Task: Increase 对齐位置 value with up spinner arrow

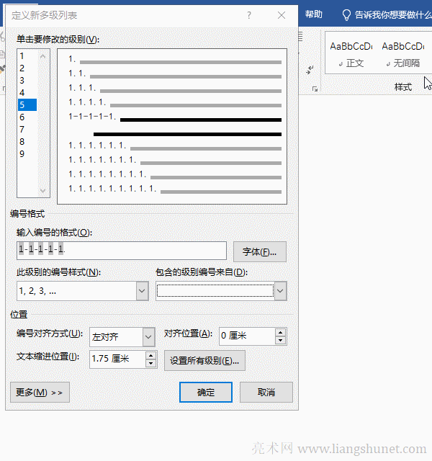Action: (280, 332)
